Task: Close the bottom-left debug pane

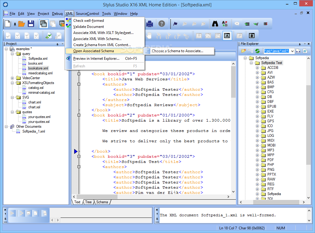Action: tap(5, 210)
